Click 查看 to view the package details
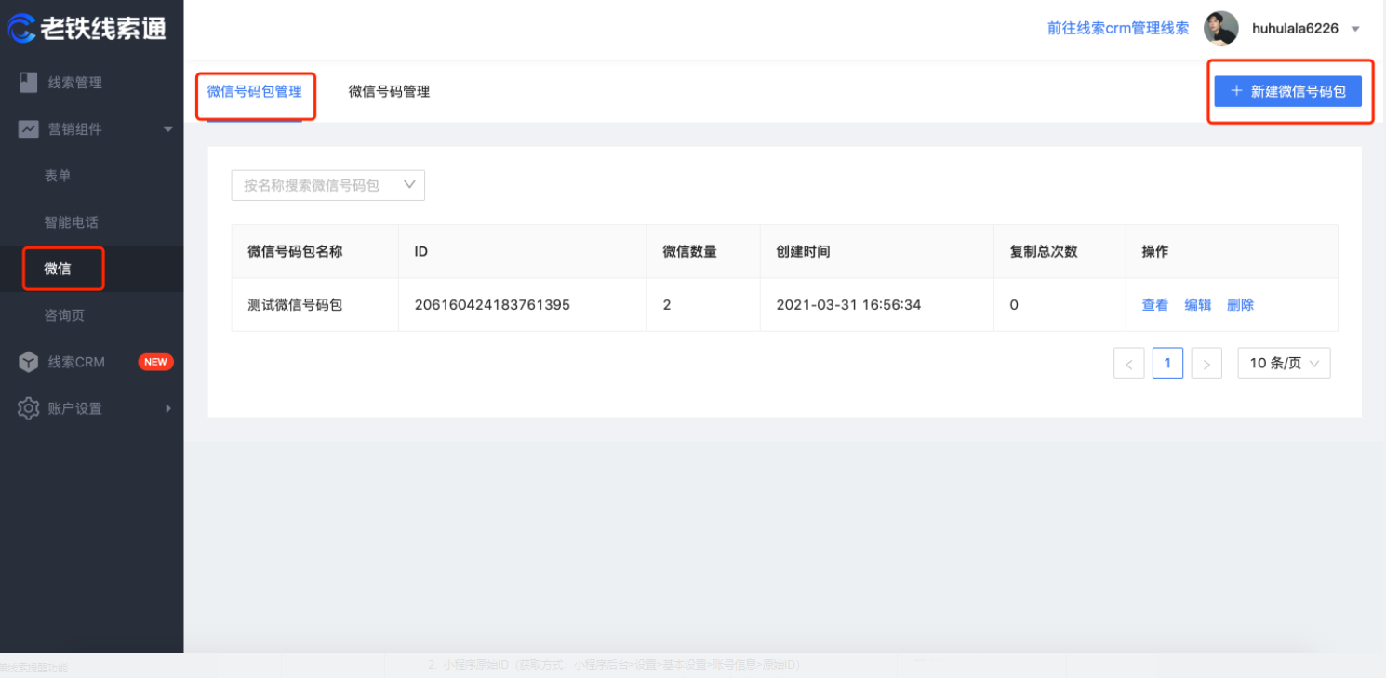The width and height of the screenshot is (1386, 678). (1154, 304)
